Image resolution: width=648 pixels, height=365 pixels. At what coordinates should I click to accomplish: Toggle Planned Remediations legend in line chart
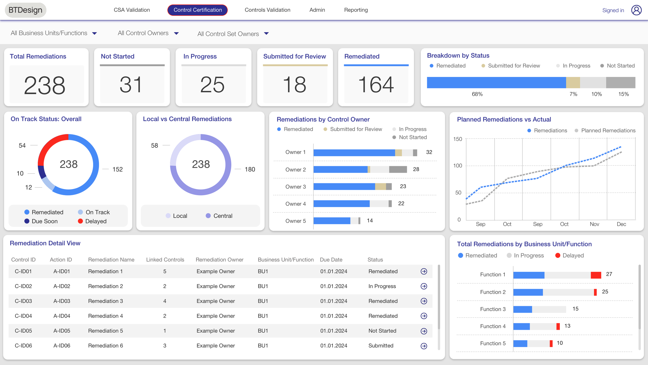tap(605, 131)
